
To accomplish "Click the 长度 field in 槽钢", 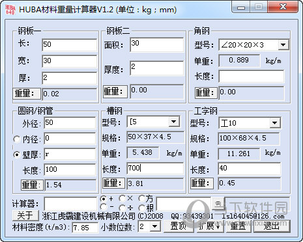I will coord(155,168).
